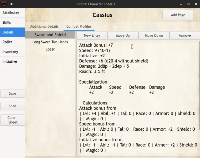The image size is (200, 158).
Task: Click the character name Cassius
Action: (x=102, y=15)
